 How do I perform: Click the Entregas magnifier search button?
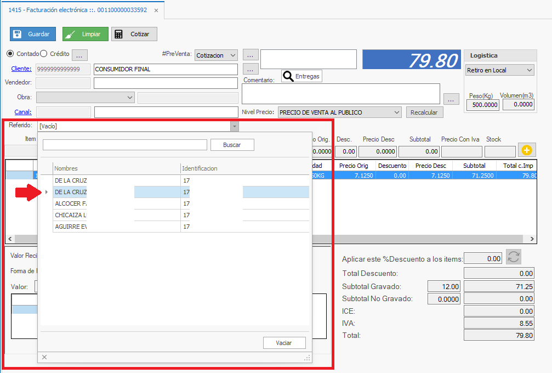point(301,76)
